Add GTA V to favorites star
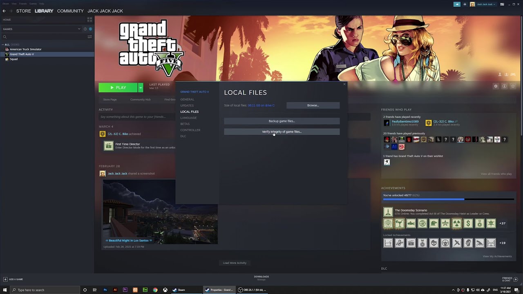This screenshot has height=294, width=523. pyautogui.click(x=513, y=86)
